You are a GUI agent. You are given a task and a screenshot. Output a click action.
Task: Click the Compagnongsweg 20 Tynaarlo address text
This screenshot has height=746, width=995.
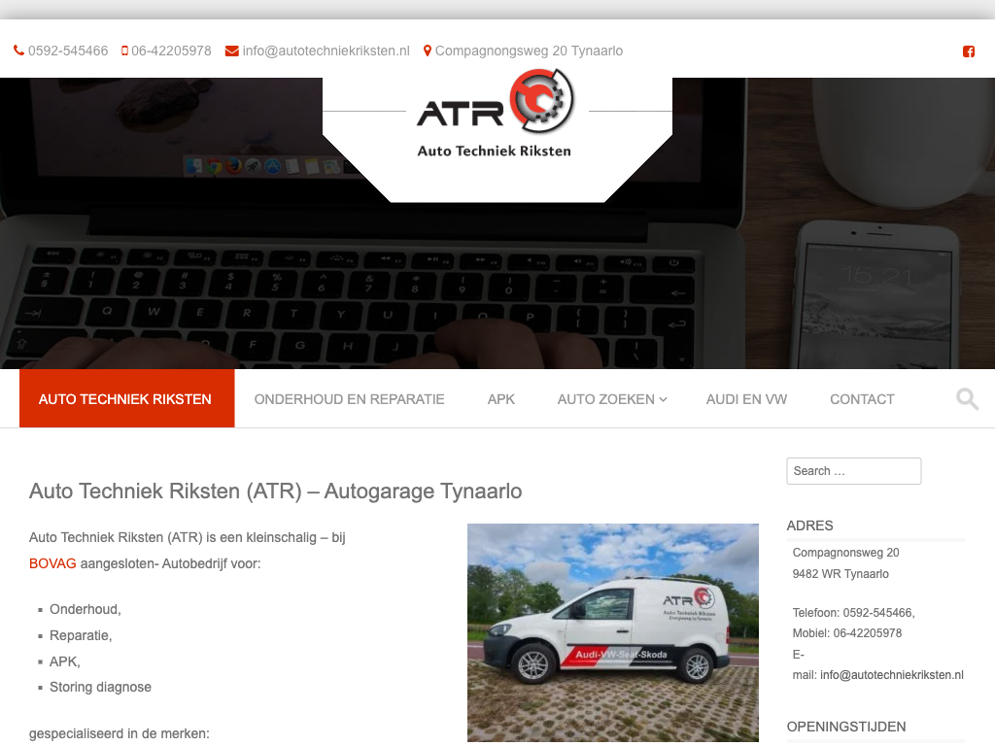pyautogui.click(x=529, y=51)
